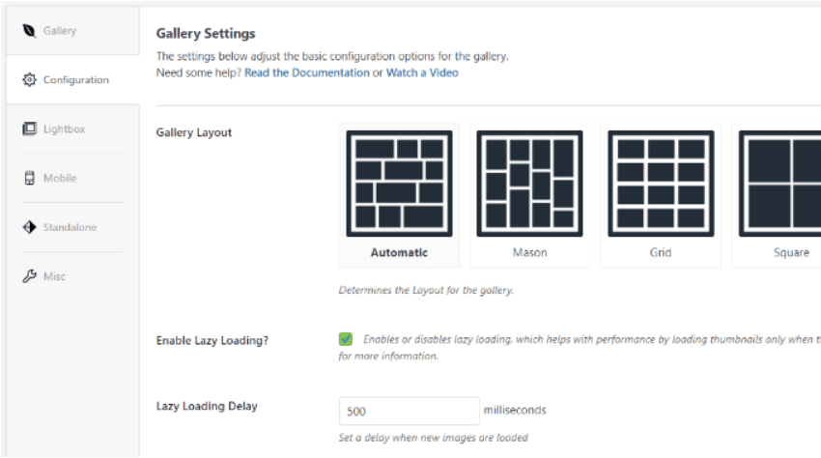Viewport: 821px width, 458px height.
Task: Choose the Mason layout thumbnail
Action: tap(529, 184)
